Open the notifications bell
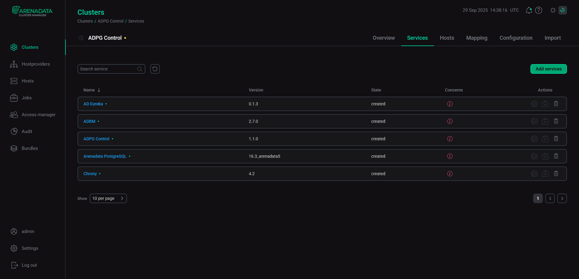This screenshot has height=279, width=579. [x=529, y=10]
